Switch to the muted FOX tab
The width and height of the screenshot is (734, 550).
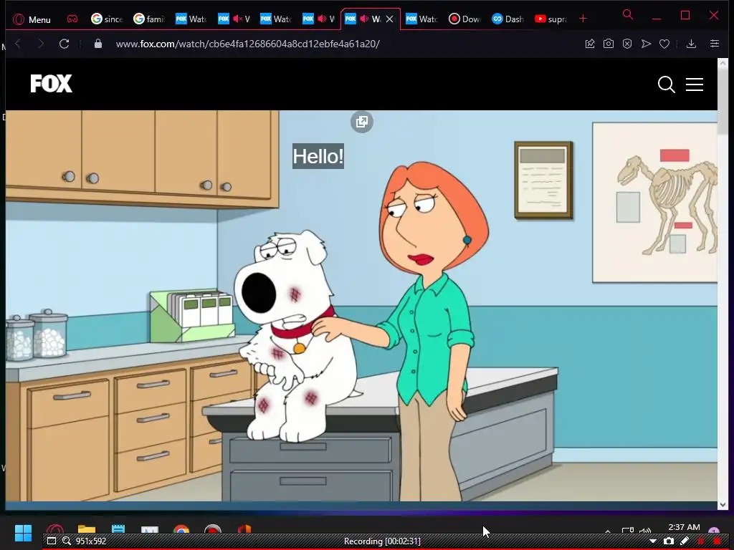(234, 19)
